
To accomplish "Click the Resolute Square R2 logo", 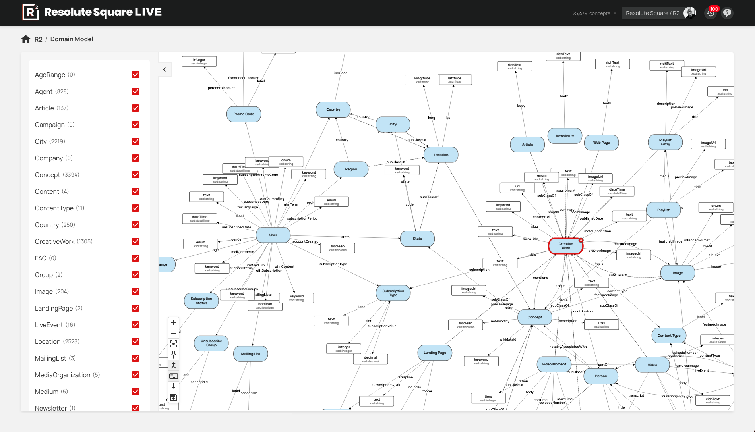I will 92,12.
